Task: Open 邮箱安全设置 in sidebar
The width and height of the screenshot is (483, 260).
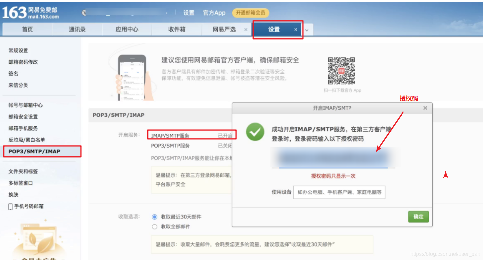Action: pyautogui.click(x=23, y=117)
